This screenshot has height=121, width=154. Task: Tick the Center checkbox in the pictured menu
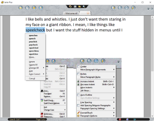pos(78,66)
